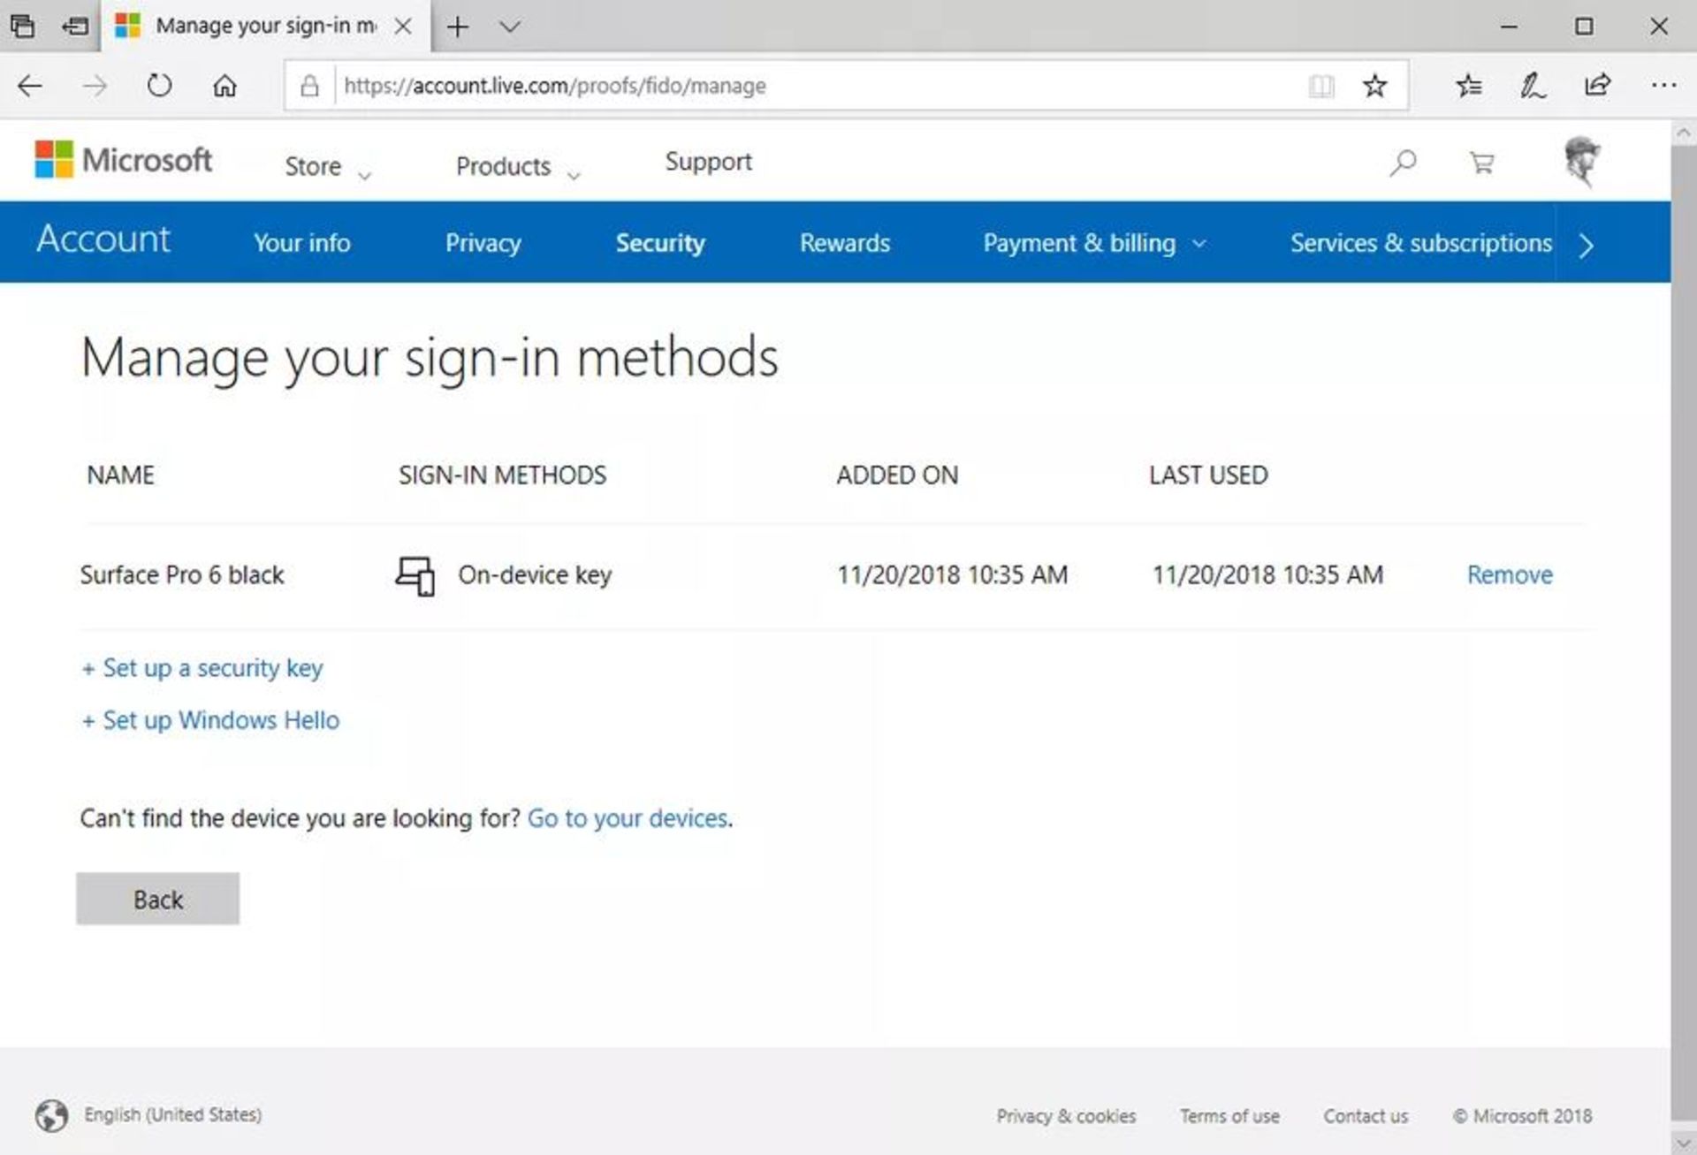Expand the Services & subscriptions chevron
Viewport: 1697px width, 1155px height.
point(1588,242)
